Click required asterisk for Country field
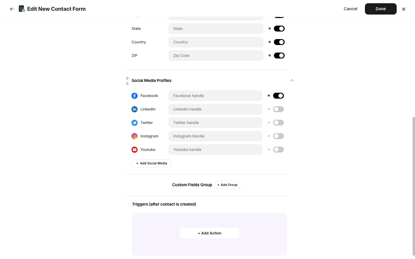Screen dimensions: 415x259 click(270, 42)
